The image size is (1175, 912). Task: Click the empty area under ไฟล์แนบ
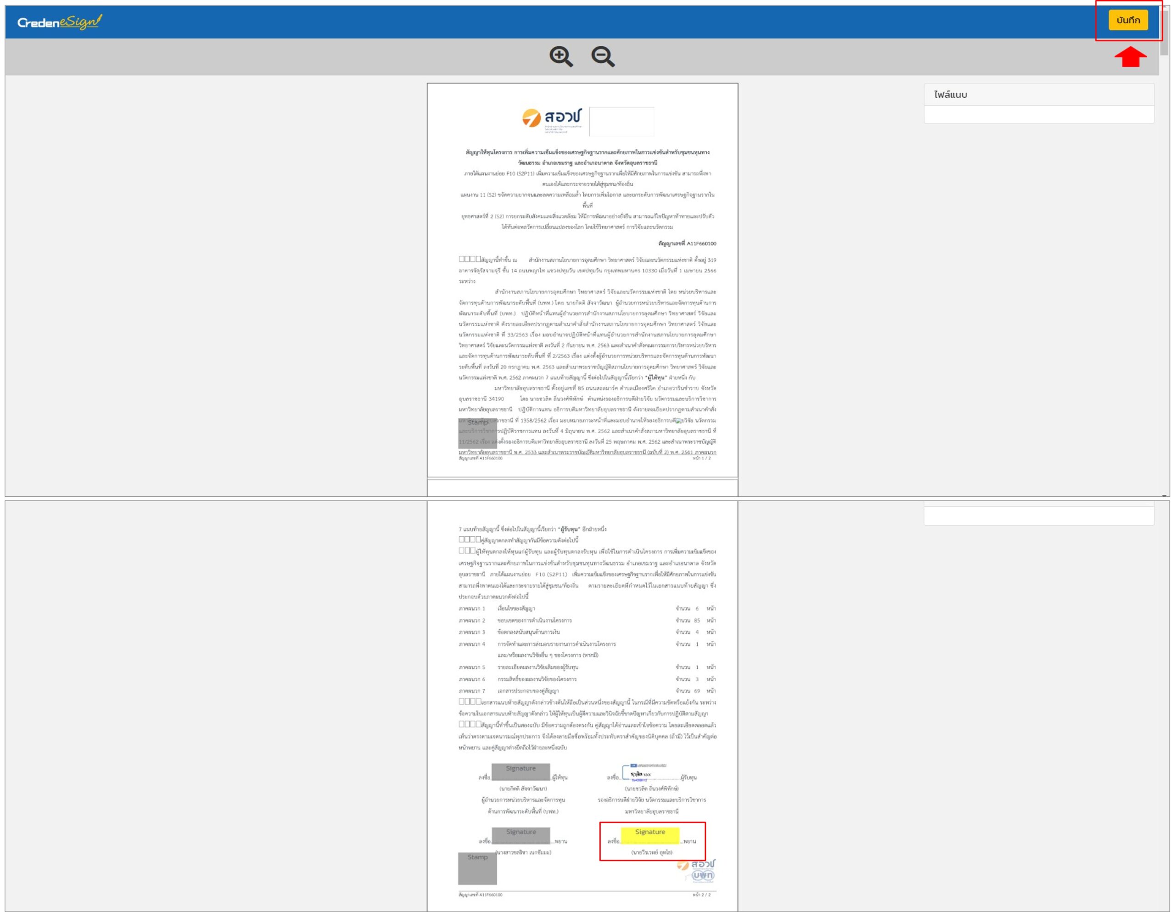1038,115
